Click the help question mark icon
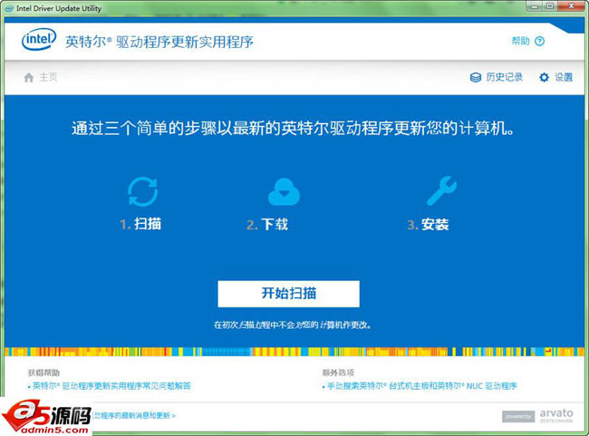589x436 pixels. (540, 41)
